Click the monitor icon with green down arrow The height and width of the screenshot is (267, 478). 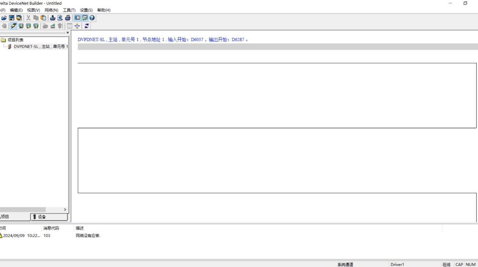tap(29, 26)
